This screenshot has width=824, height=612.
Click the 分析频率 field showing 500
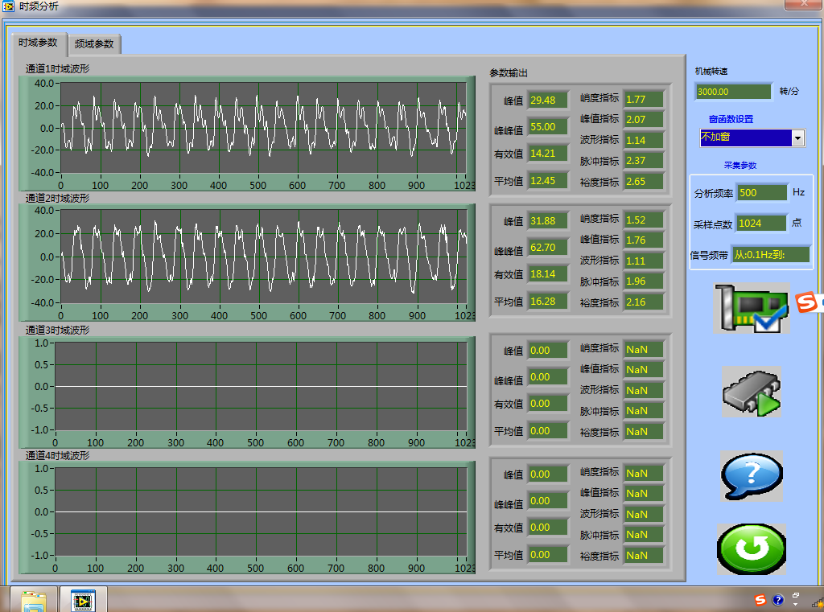pos(761,193)
